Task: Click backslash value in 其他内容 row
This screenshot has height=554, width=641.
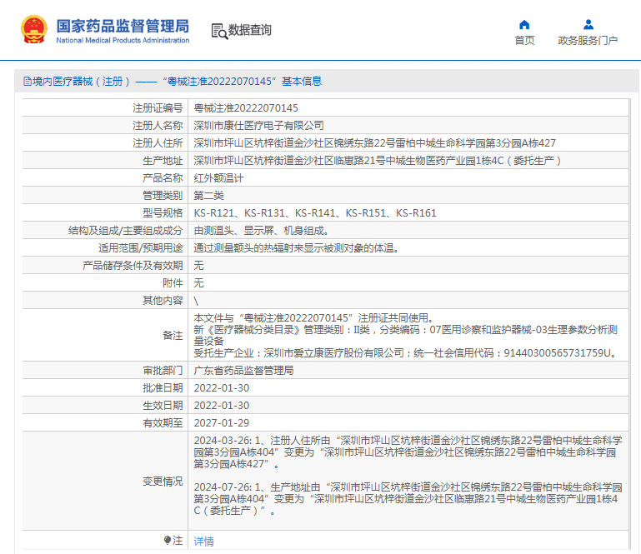Action: pos(196,301)
